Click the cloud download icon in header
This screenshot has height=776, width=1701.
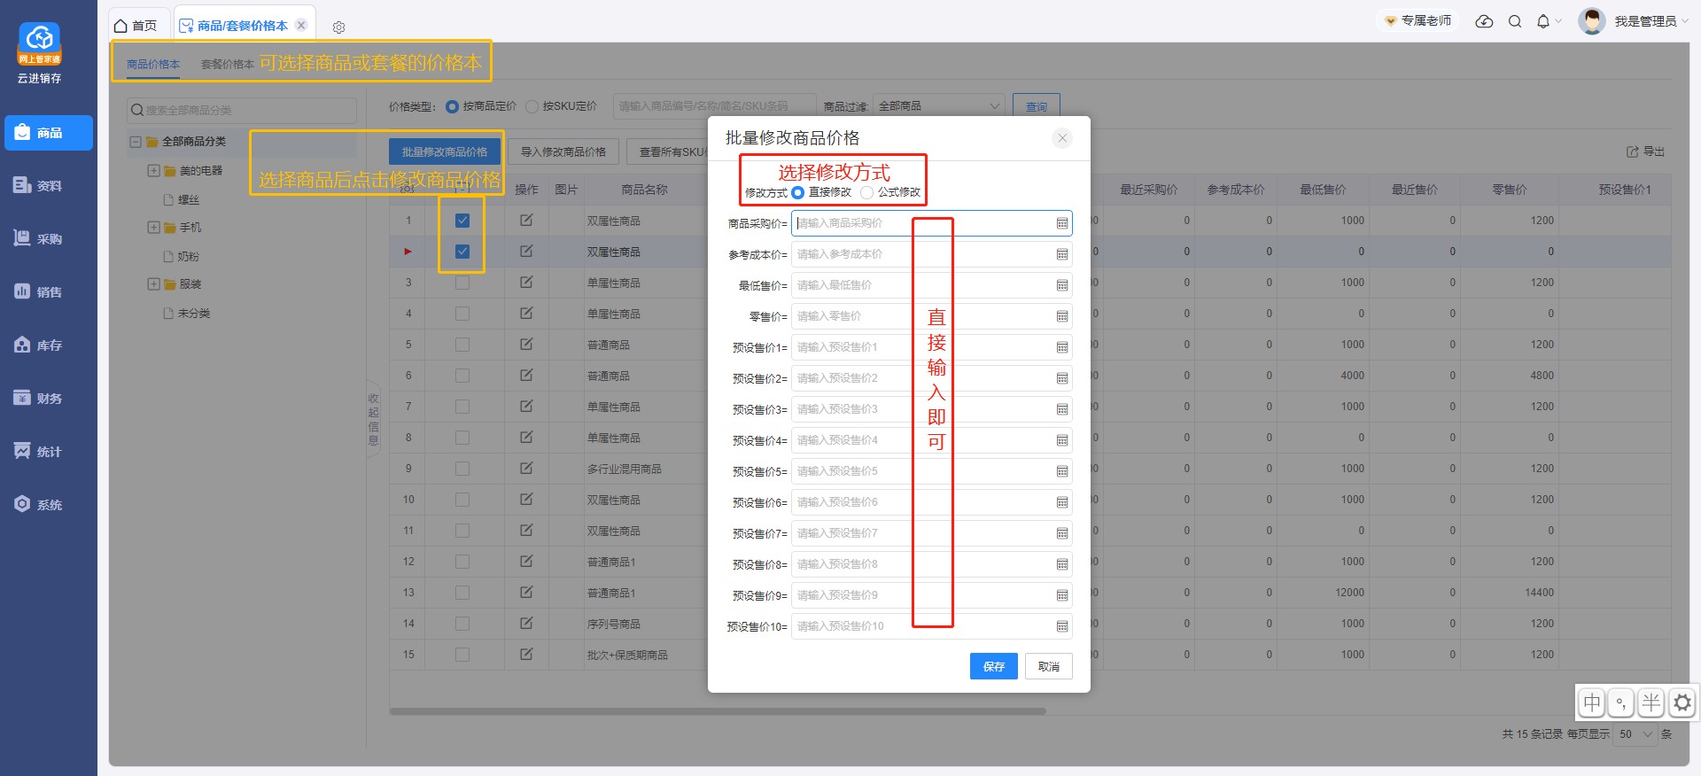1484,21
